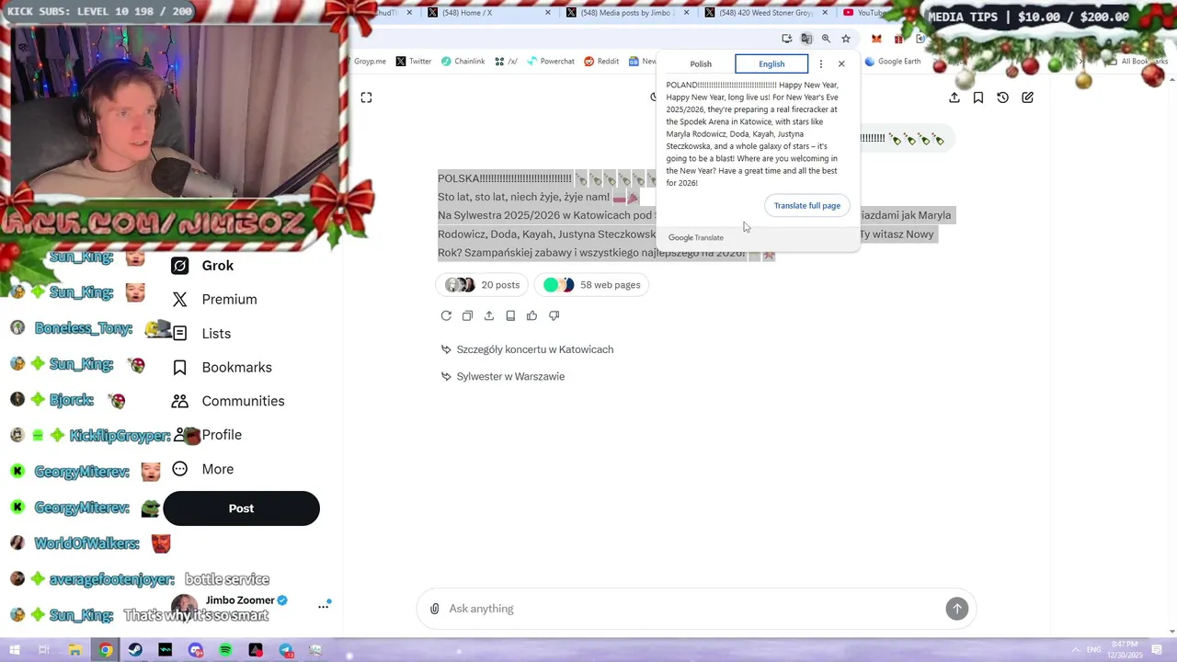Image resolution: width=1177 pixels, height=662 pixels.
Task: Open Discord from the taskbar
Action: (x=196, y=650)
